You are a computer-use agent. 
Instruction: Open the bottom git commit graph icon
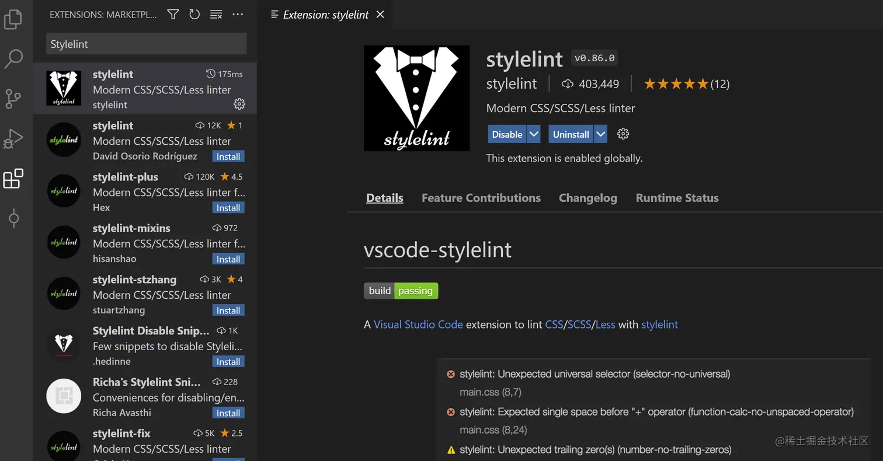13,218
